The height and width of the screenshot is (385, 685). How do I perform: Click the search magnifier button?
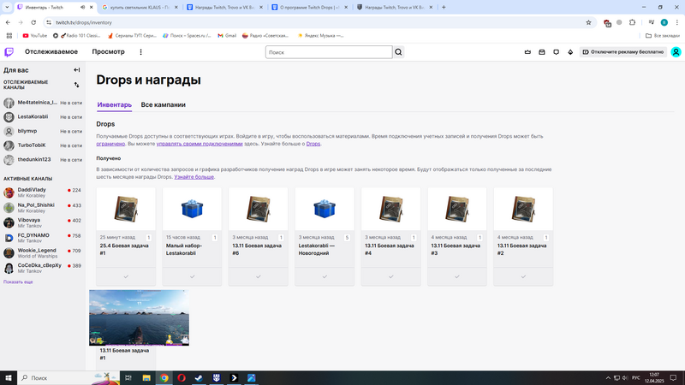398,52
